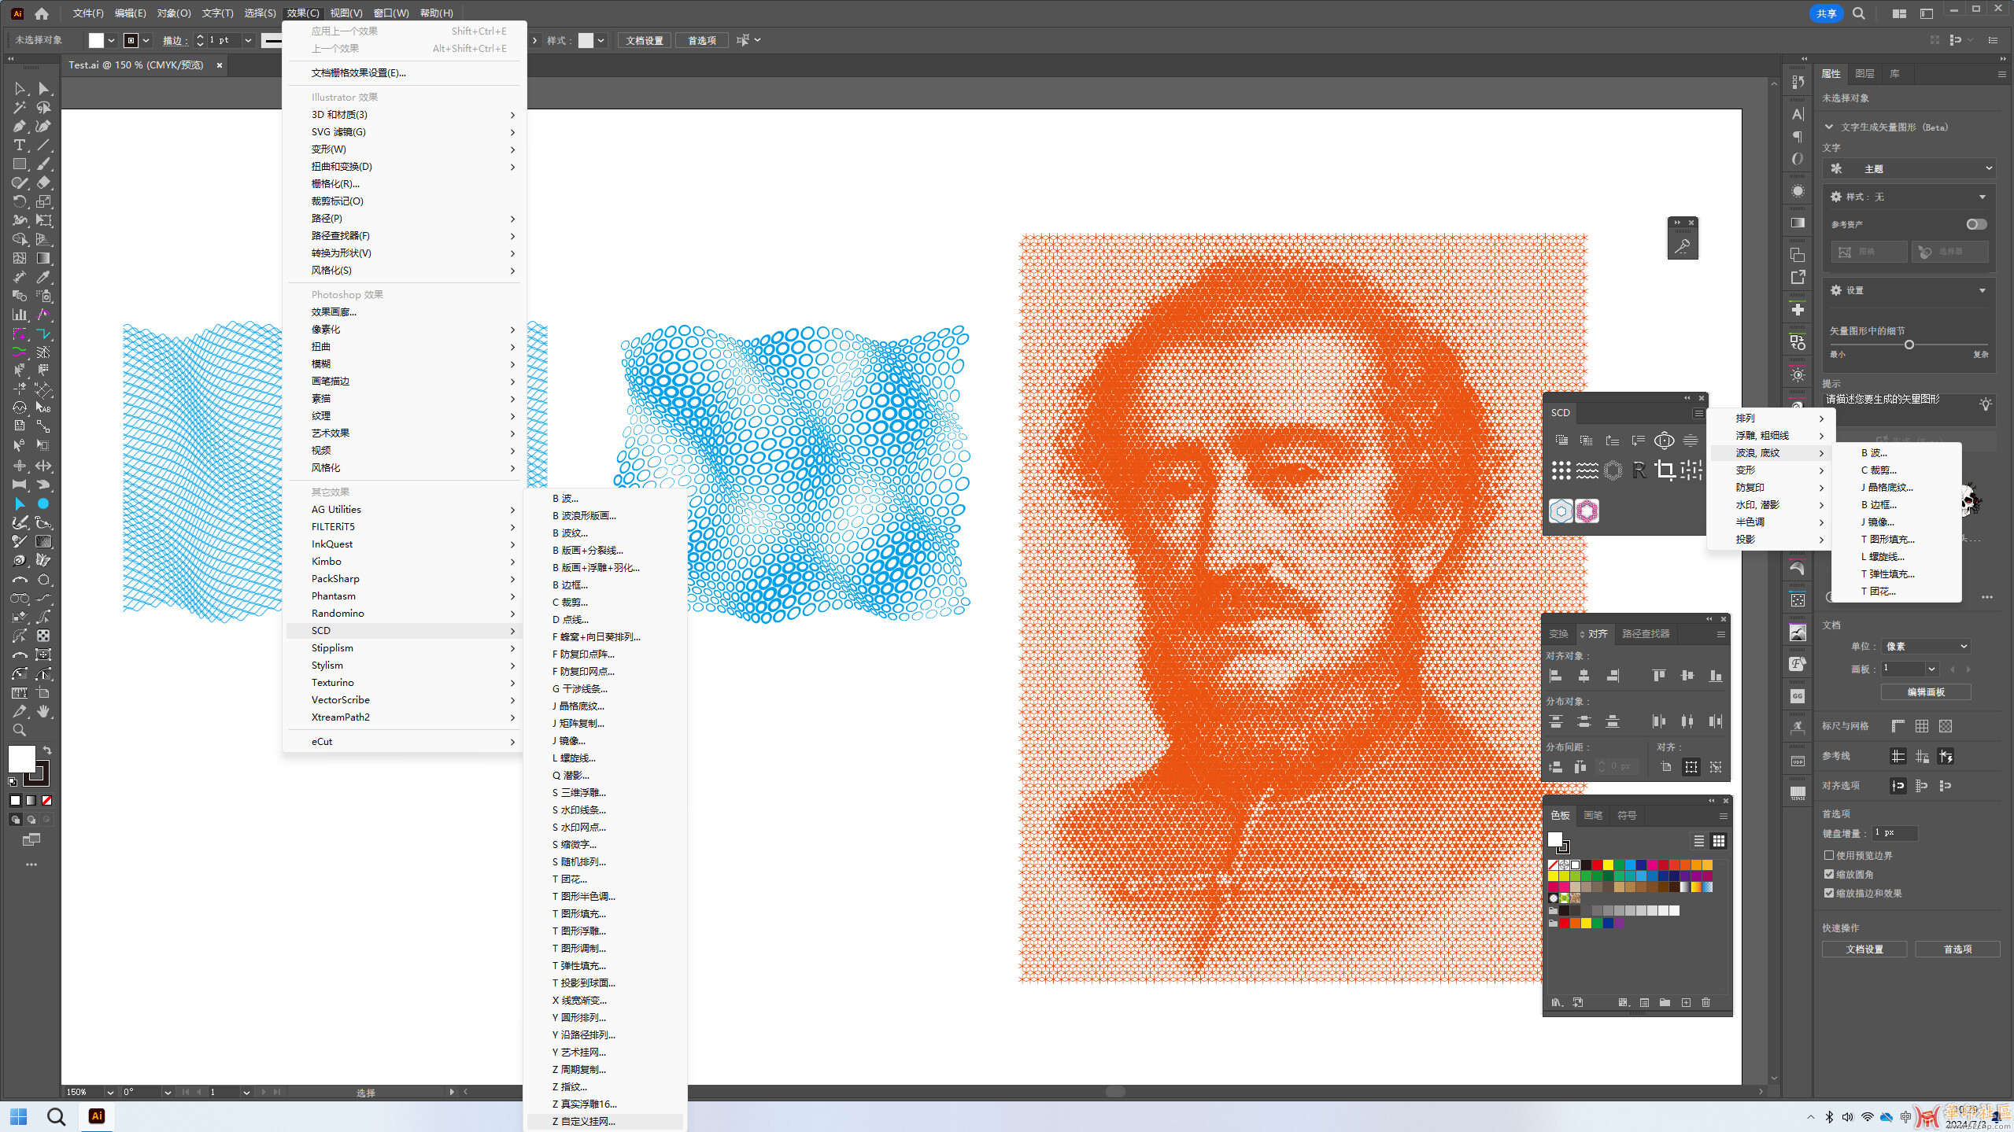
Task: Choose the Hand tool
Action: tap(44, 711)
